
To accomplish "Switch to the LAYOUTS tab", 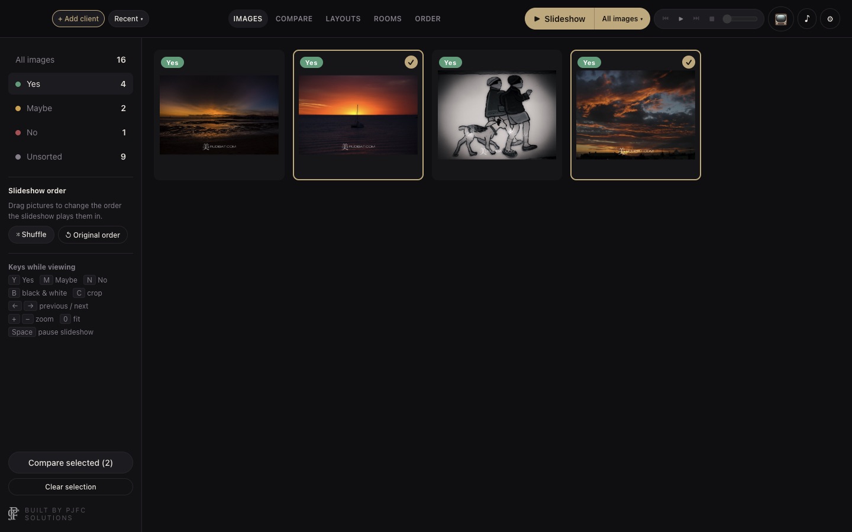I will coord(343,19).
